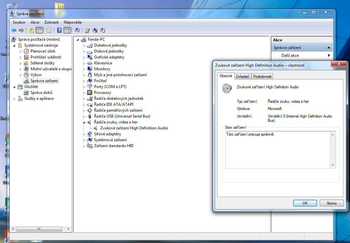Scan for hardware changes toolbar icon
Viewport: 350px width, 243px height.
coord(77,31)
